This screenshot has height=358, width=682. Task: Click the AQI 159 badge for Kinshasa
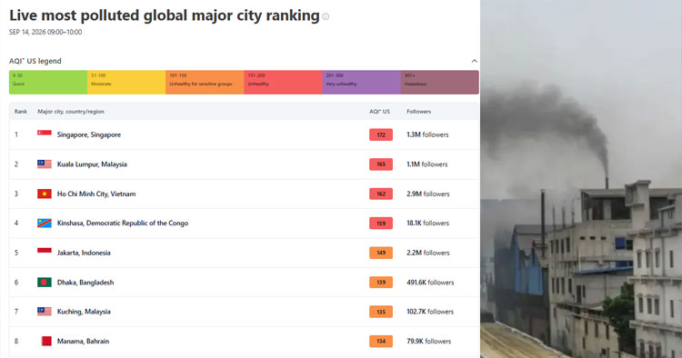coord(381,224)
